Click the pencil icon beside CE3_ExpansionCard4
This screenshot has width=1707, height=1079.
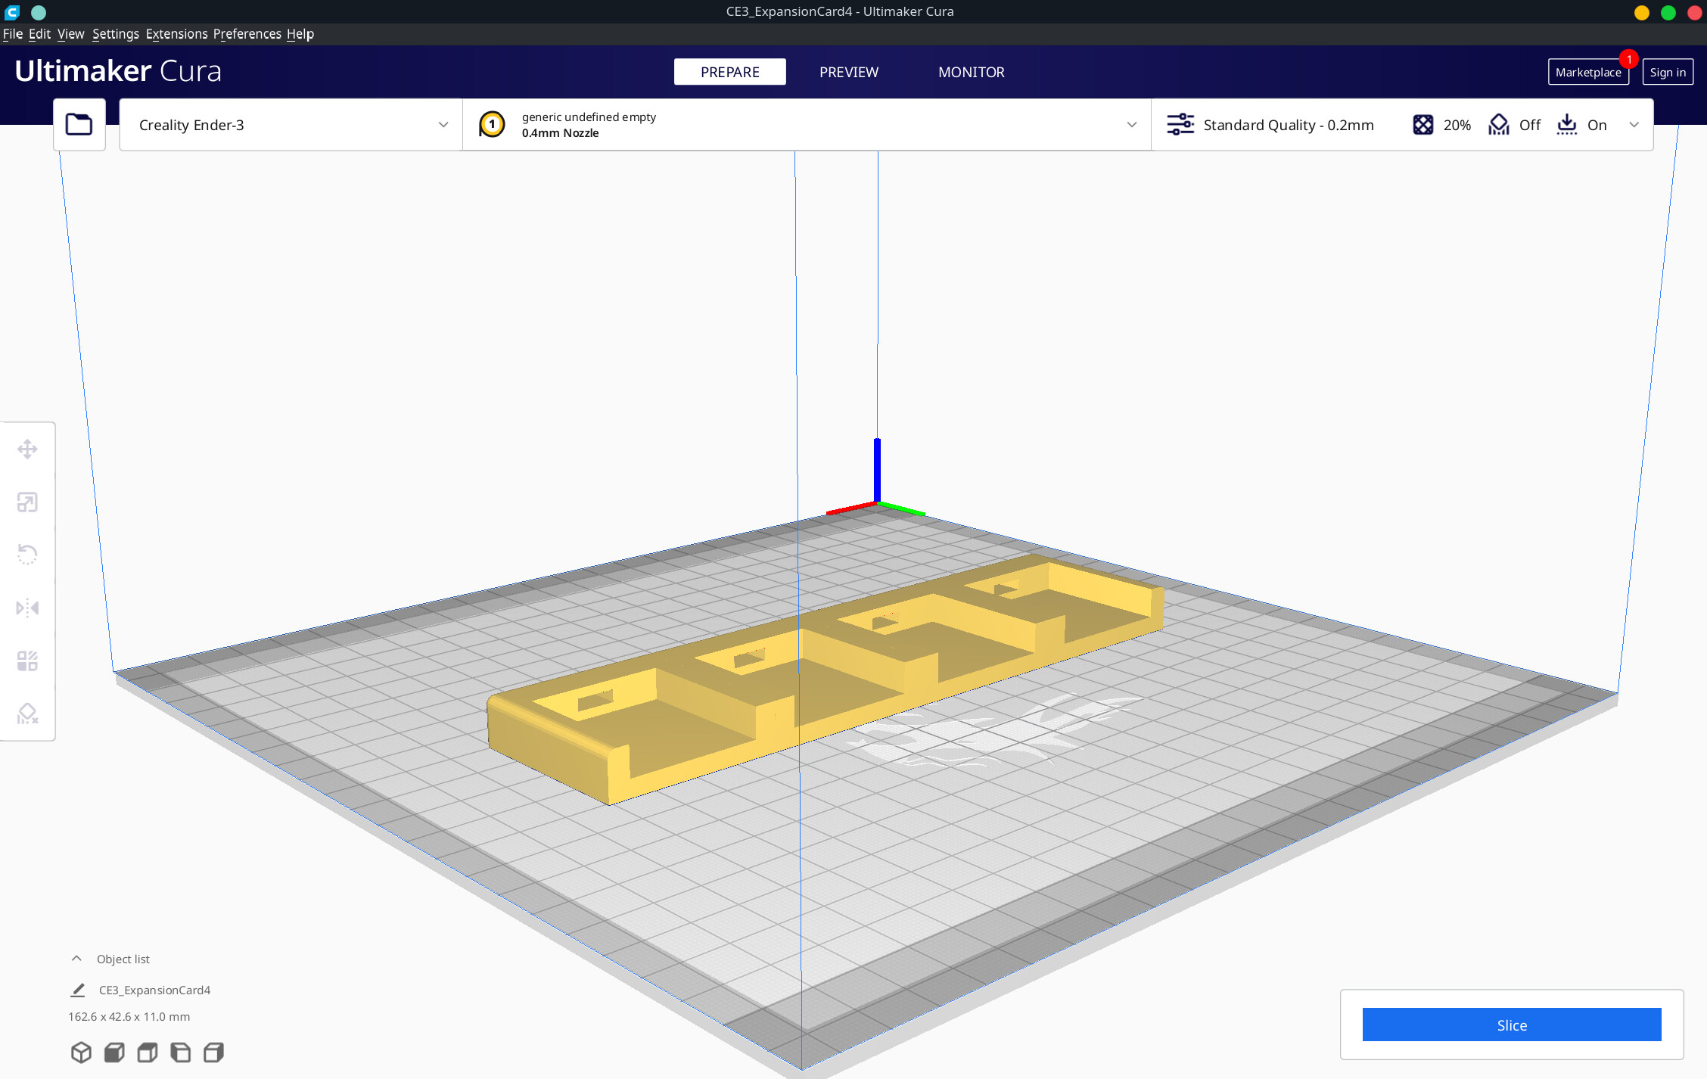coord(78,990)
